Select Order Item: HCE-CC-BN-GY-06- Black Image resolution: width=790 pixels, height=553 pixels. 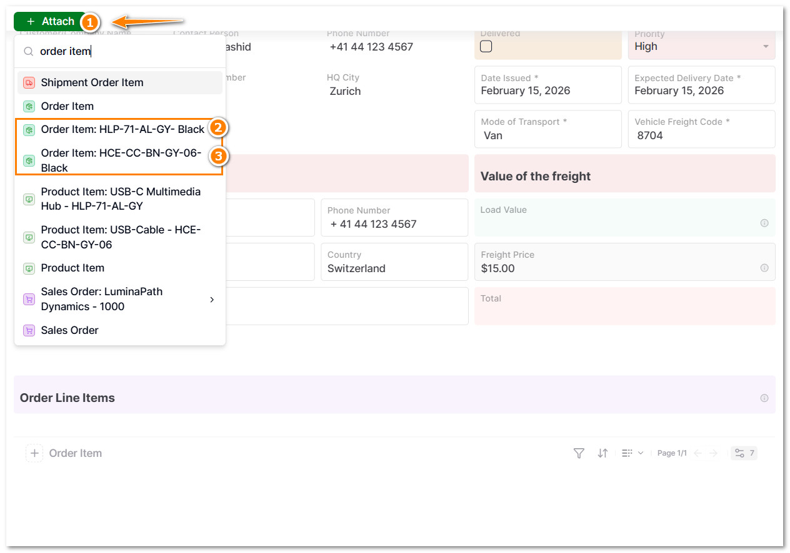121,160
